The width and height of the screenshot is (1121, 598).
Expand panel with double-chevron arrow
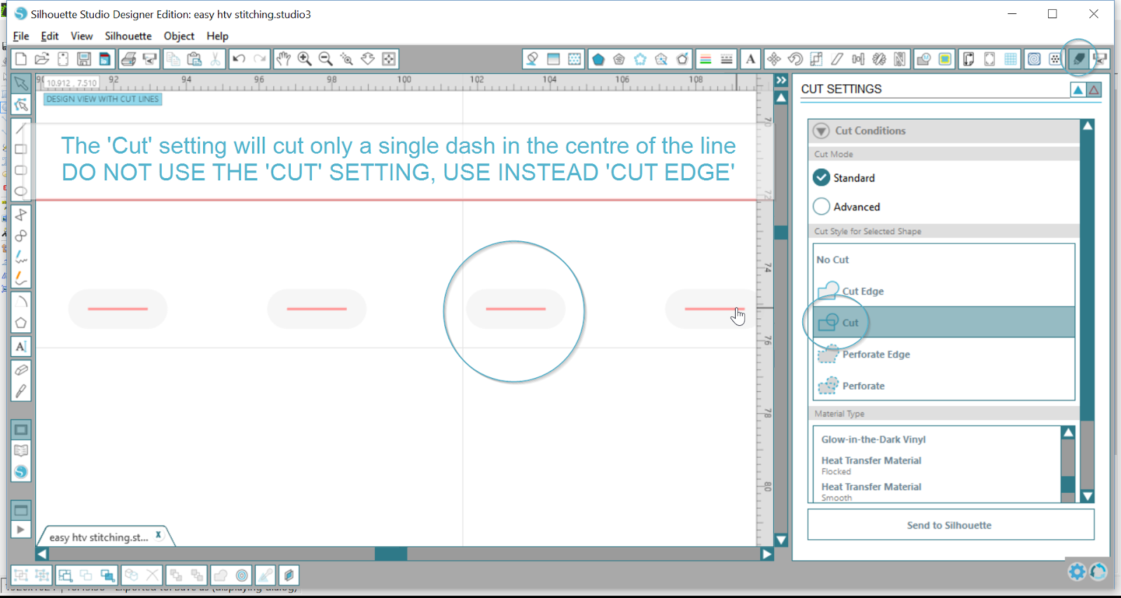pyautogui.click(x=781, y=81)
